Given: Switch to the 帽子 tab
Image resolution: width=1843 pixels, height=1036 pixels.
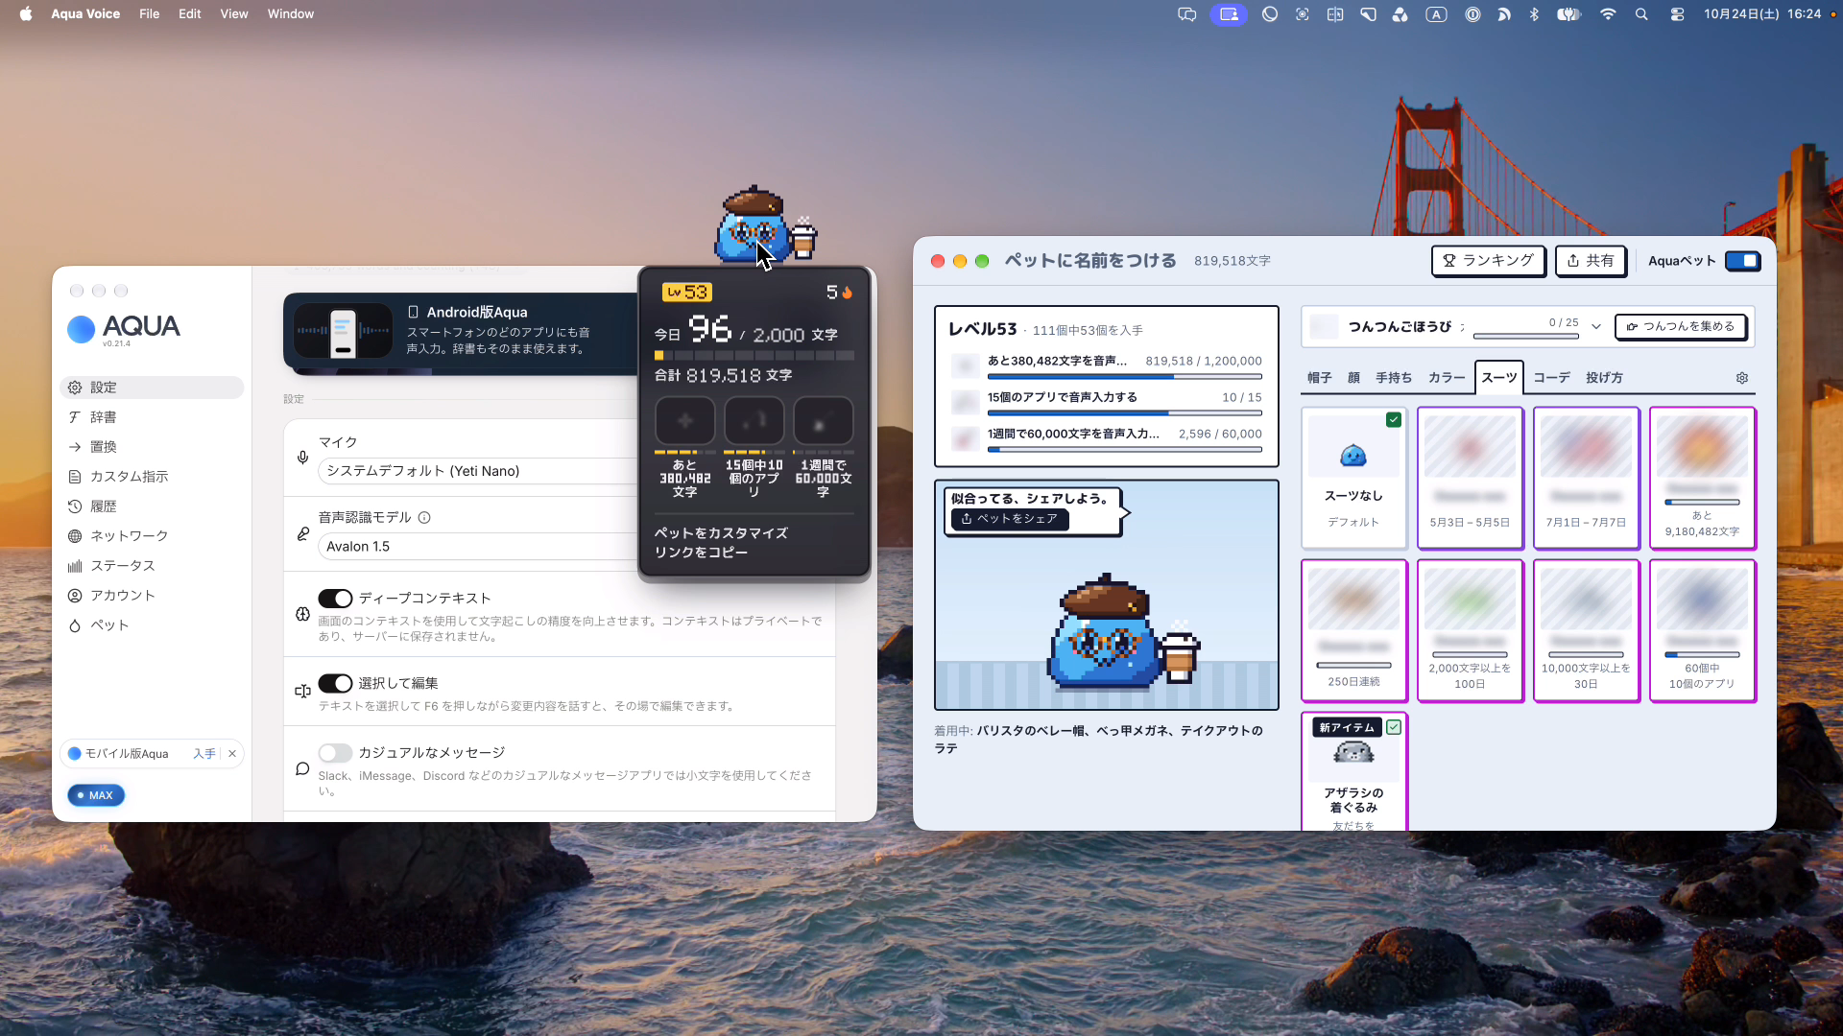Looking at the screenshot, I should (x=1320, y=378).
